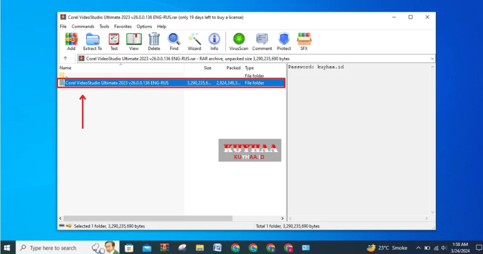Open the Find search tool
The image size is (483, 254).
[174, 42]
